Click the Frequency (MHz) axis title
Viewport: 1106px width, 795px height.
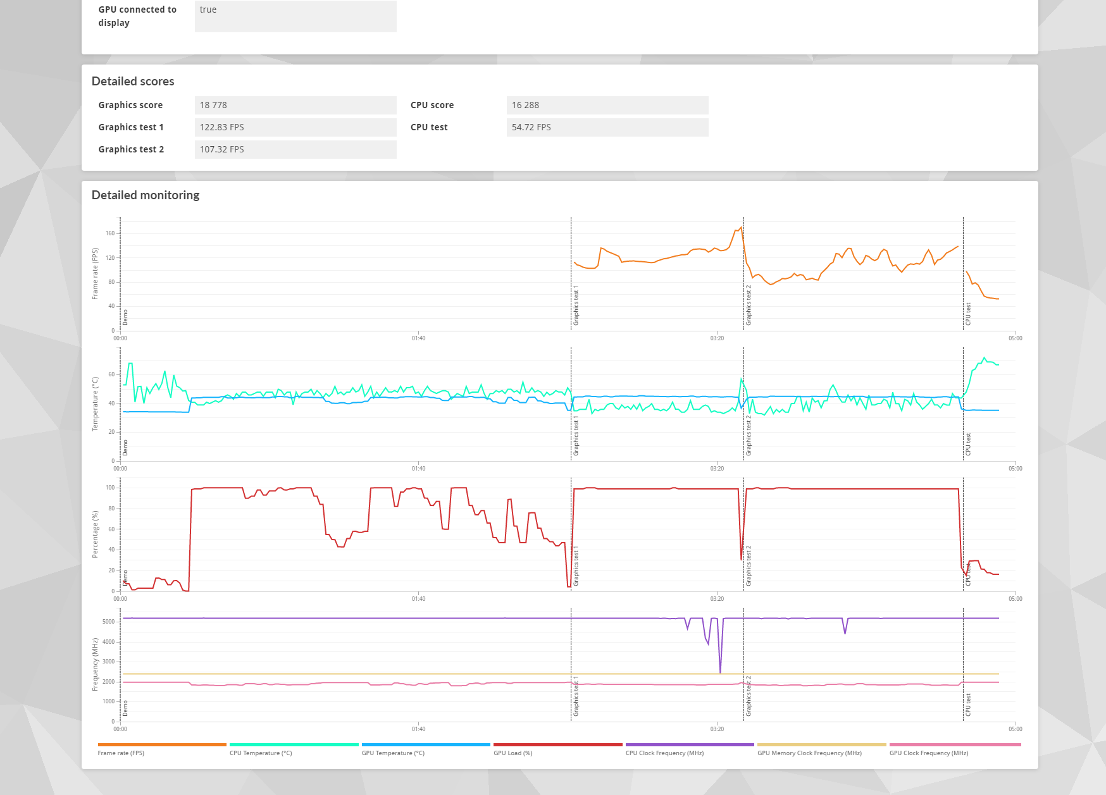[96, 665]
